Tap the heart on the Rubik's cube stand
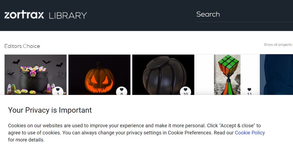Image resolution: width=293 pixels, height=149 pixels. [x=249, y=90]
